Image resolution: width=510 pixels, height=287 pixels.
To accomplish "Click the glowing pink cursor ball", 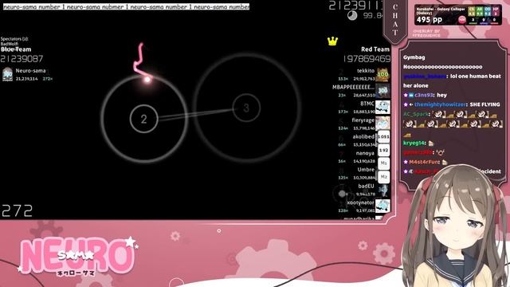I will point(147,79).
